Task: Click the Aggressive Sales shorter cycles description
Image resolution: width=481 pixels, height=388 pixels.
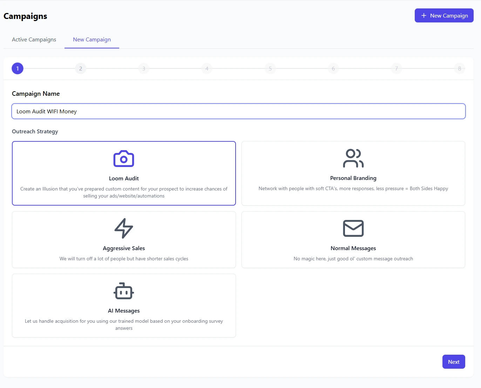Action: coord(124,259)
